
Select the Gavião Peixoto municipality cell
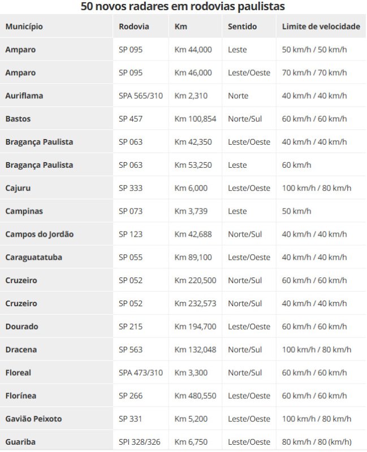[33, 419]
